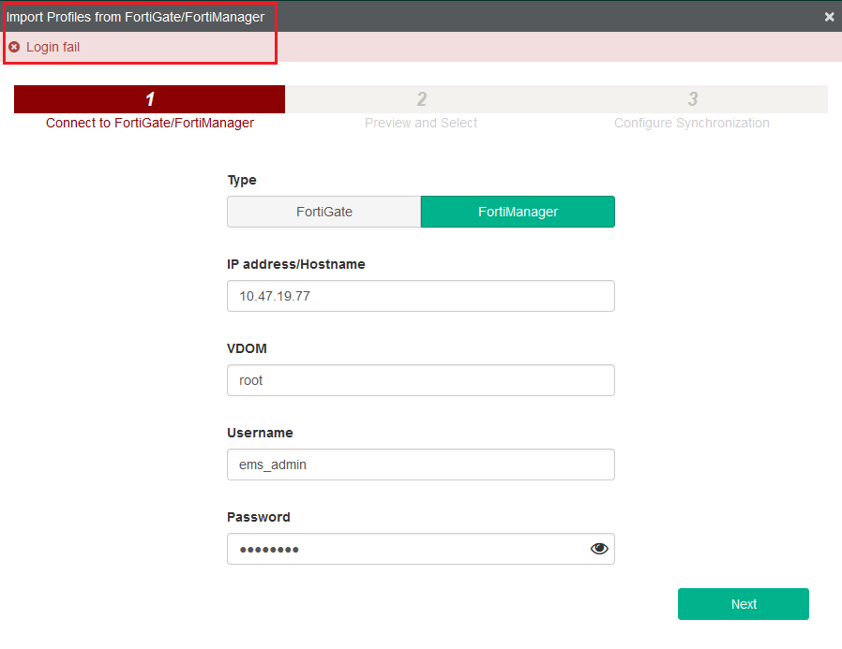Click the Login fail message text

point(53,47)
